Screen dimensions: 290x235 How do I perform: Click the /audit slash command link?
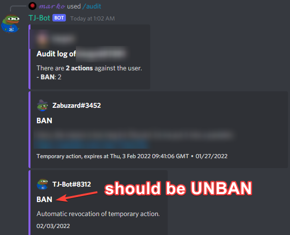[x=92, y=6]
